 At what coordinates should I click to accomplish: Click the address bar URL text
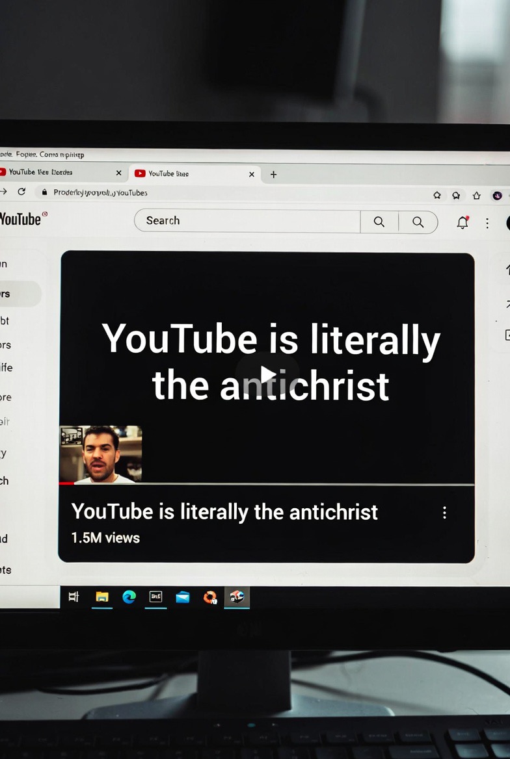pyautogui.click(x=100, y=192)
